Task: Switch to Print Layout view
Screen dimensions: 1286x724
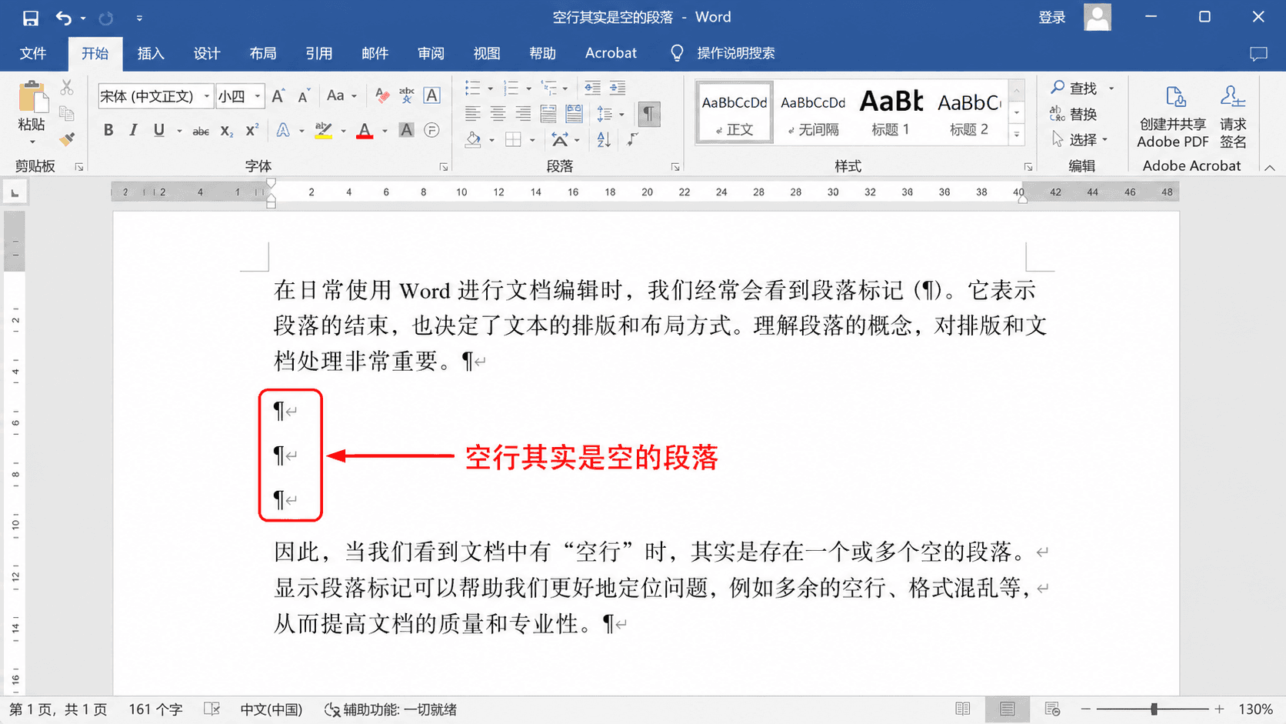Action: (1008, 709)
